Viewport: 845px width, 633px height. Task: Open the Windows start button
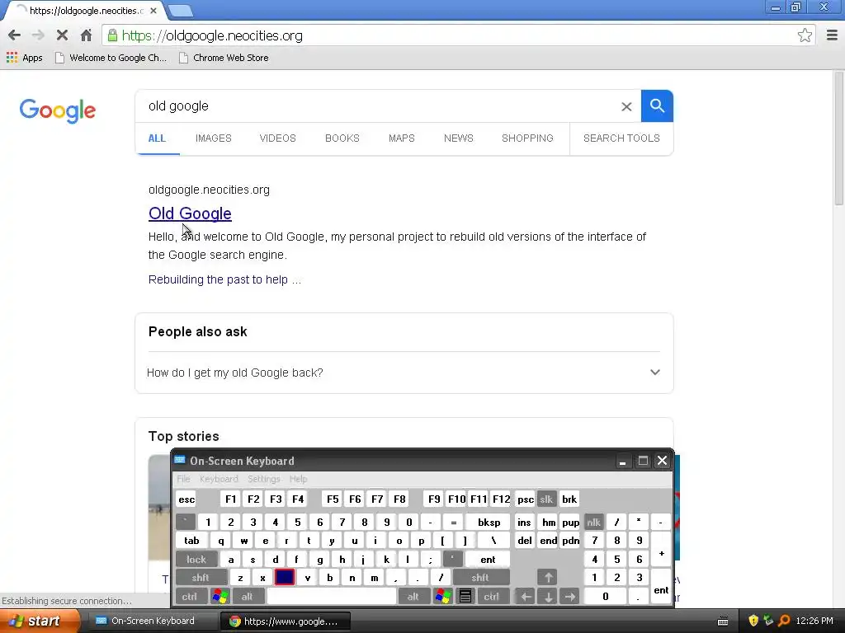40,621
